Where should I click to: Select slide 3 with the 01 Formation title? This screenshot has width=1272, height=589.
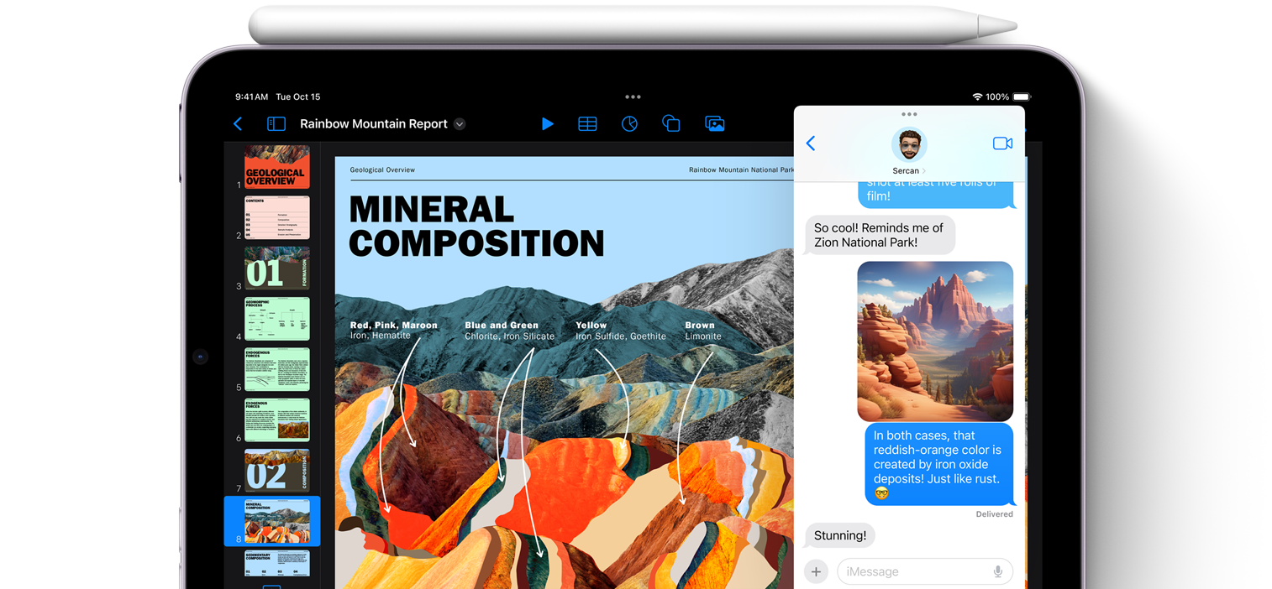click(x=276, y=268)
